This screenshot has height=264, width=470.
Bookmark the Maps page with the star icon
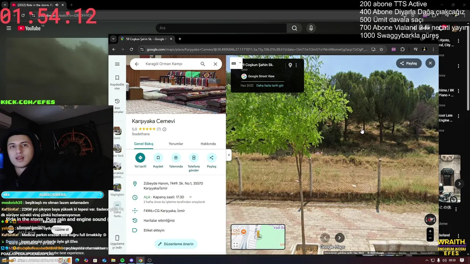[x=382, y=49]
